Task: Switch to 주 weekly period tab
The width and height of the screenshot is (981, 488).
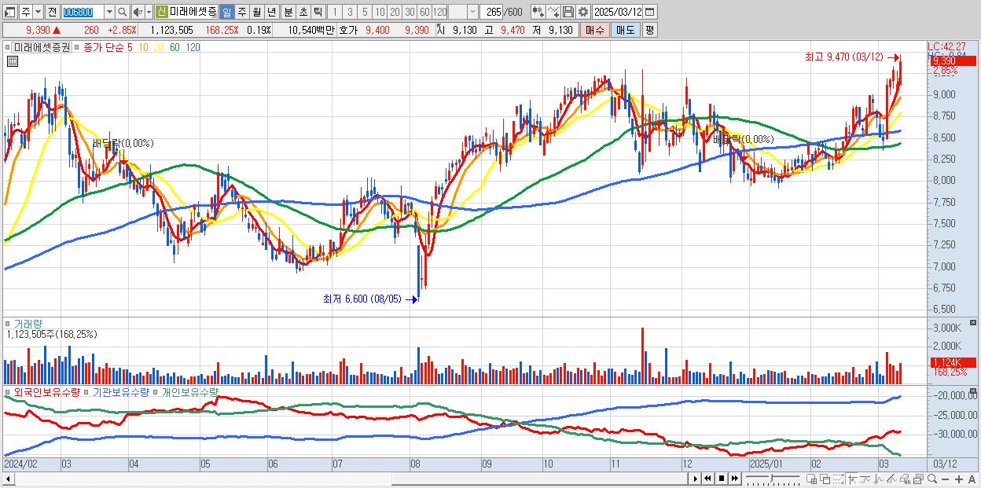Action: (241, 12)
